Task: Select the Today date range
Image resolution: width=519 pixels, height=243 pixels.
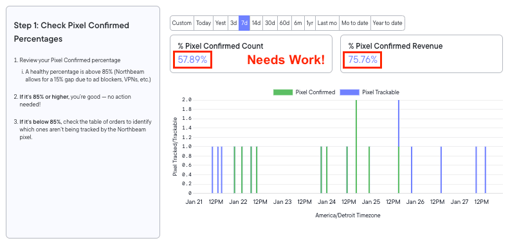Action: coord(204,23)
